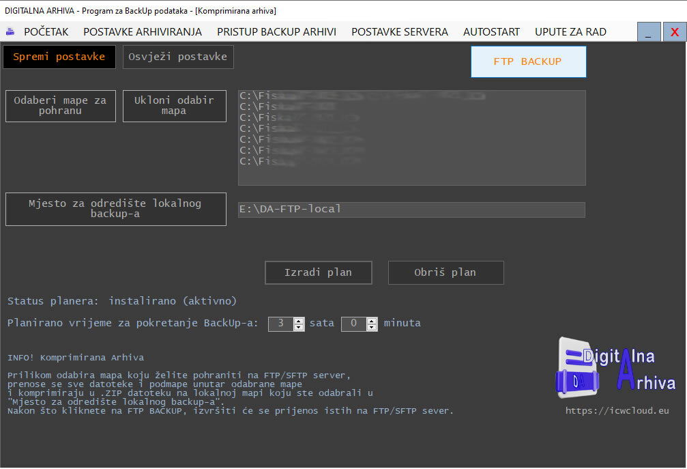Click inside the E:\DA-FTP-local path field
Screen dimensions: 687x469
[x=411, y=210]
